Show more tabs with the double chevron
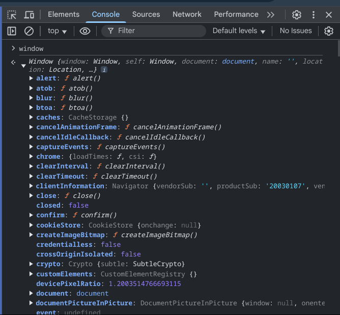 (x=271, y=15)
